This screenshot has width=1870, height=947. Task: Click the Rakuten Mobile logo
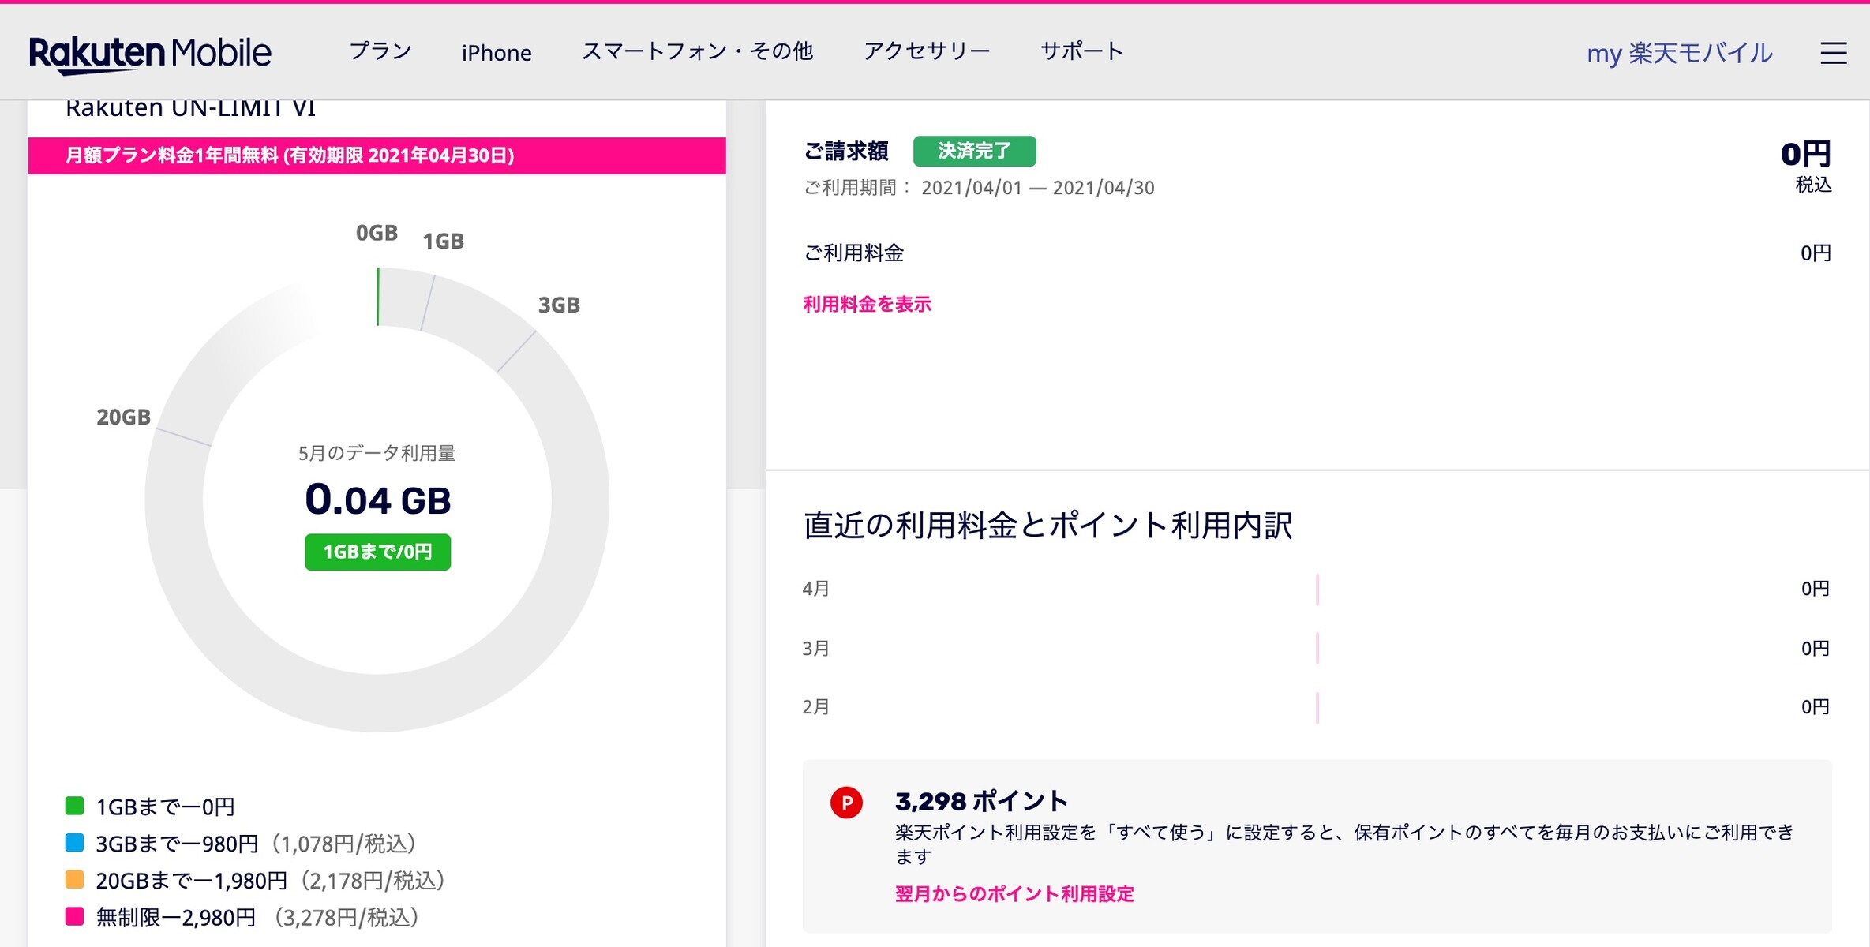click(x=150, y=54)
